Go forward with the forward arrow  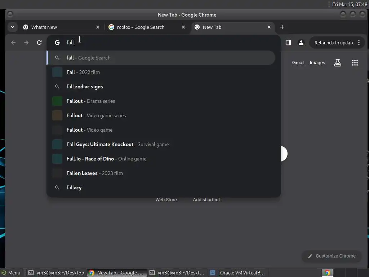click(x=26, y=43)
